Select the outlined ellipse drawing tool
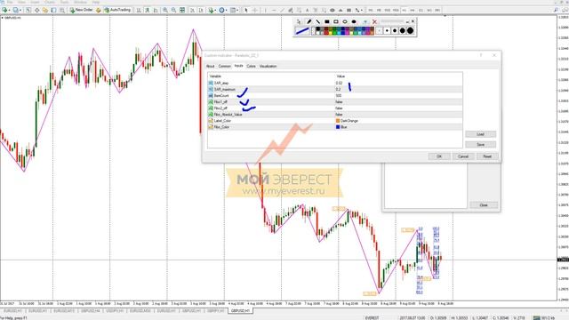This screenshot has width=569, height=320. 345,21
